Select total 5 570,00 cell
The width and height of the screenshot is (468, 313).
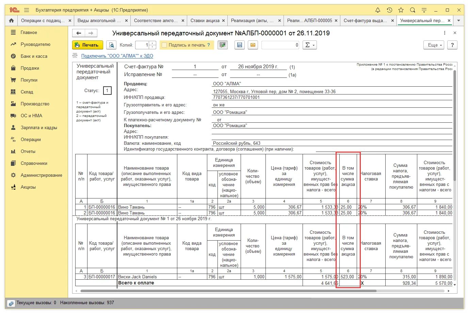[435, 283]
